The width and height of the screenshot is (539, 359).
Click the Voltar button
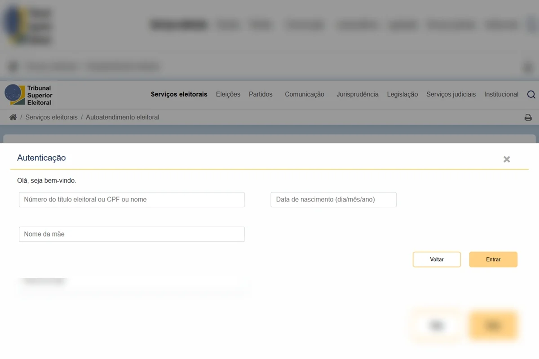(x=437, y=259)
